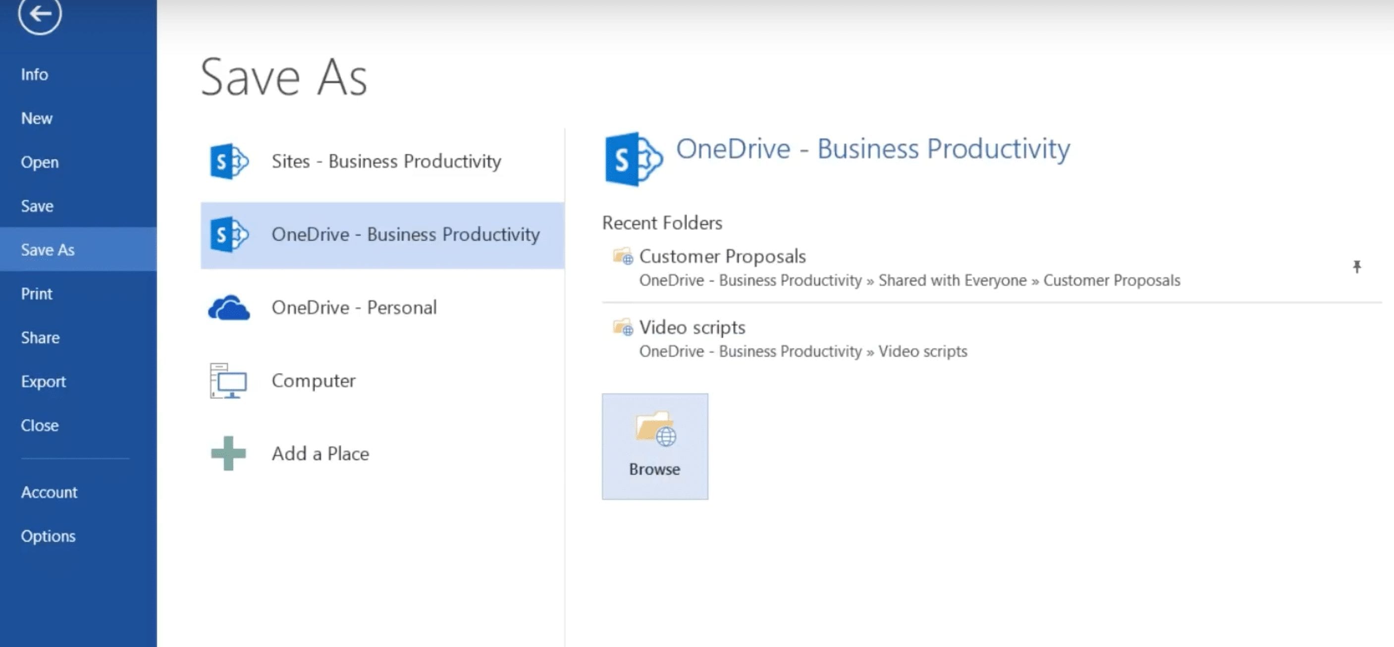Select OneDrive - Business Productivity location
This screenshot has width=1394, height=647.
tap(382, 235)
